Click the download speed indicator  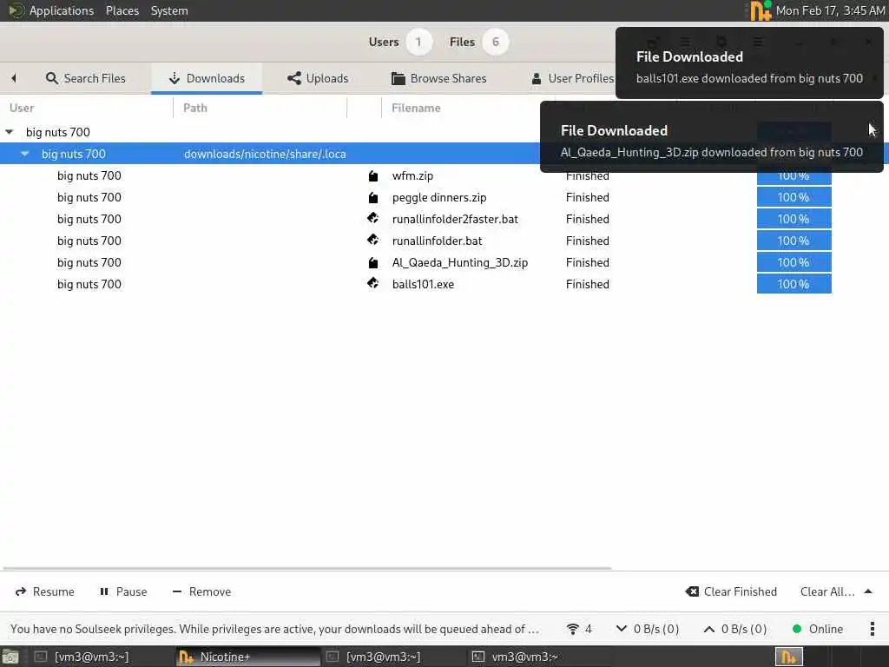[647, 629]
